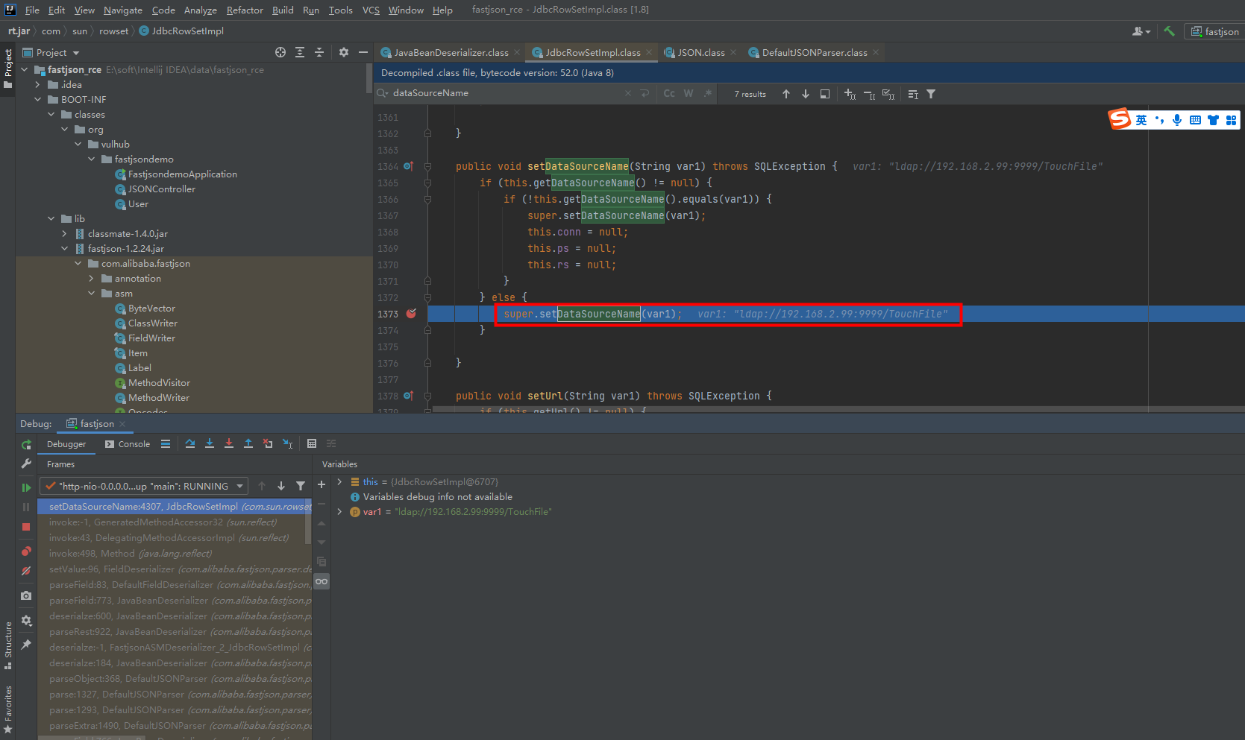Rerun the fastjson debug session
This screenshot has width=1245, height=740.
(x=26, y=444)
